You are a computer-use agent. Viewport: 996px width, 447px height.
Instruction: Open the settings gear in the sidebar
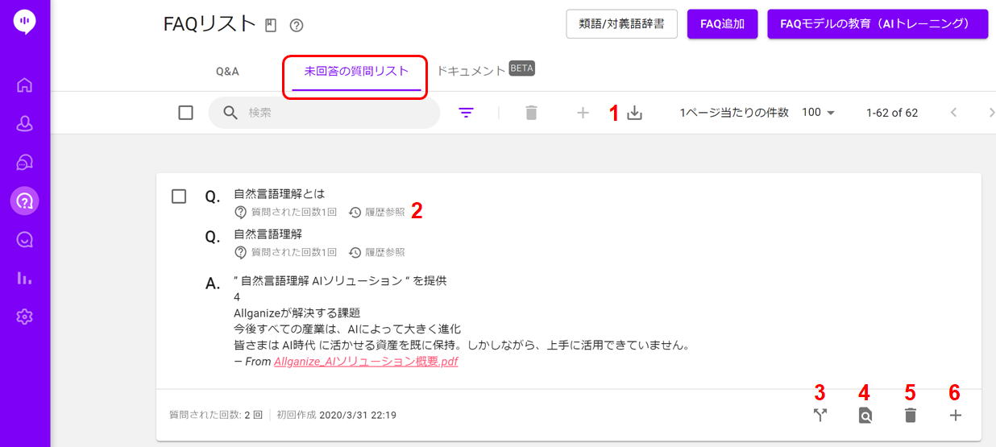25,317
